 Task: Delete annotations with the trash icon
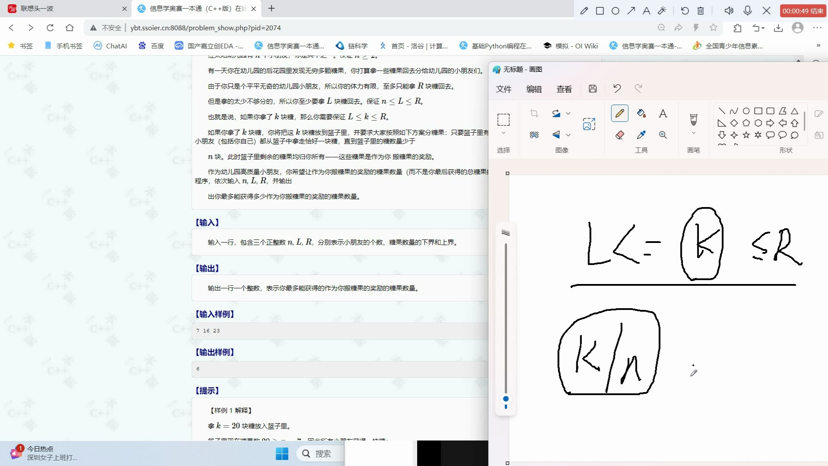pos(701,11)
